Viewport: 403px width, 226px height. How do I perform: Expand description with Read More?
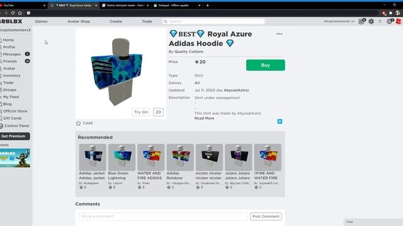tap(204, 119)
